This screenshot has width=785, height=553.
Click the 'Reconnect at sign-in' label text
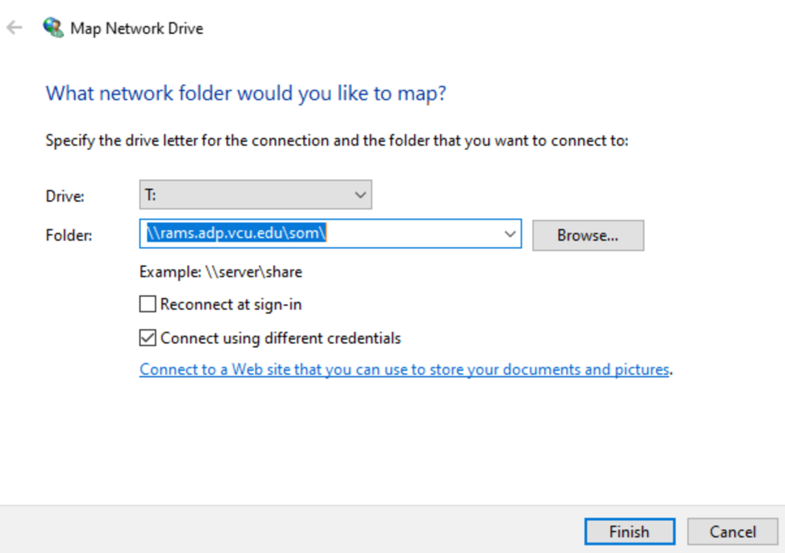tap(231, 305)
